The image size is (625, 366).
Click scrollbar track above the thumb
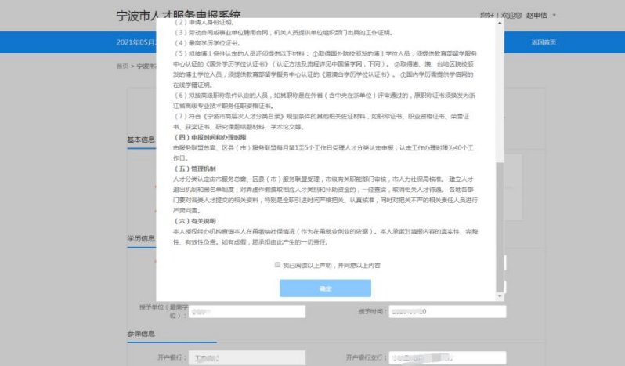(500, 94)
